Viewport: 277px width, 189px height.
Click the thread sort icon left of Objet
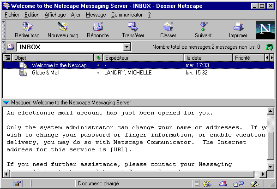(x=7, y=58)
